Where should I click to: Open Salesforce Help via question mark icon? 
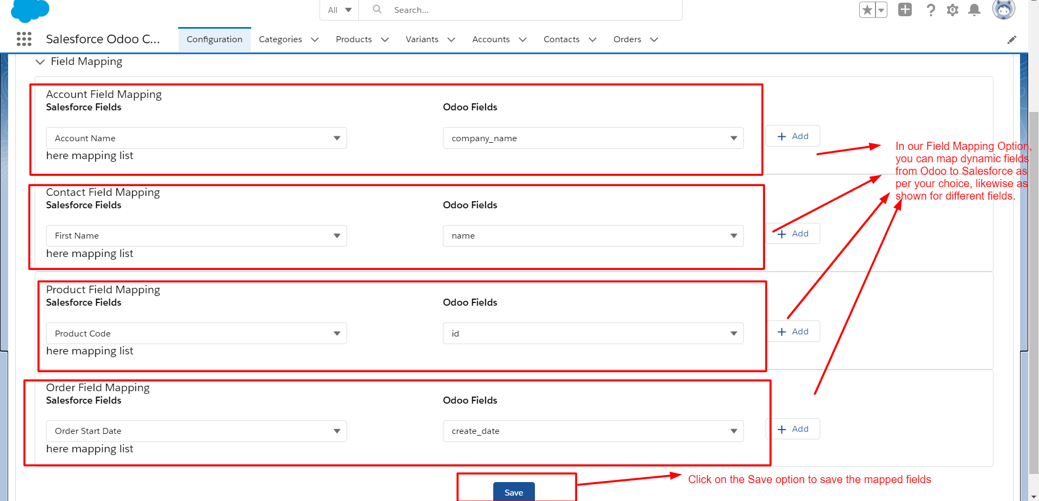click(x=931, y=10)
